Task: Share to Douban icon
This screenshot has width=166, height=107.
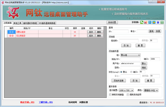Action: click(x=162, y=22)
